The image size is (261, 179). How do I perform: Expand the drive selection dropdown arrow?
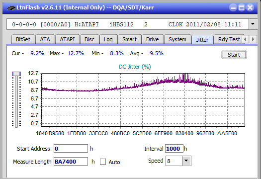pos(253,24)
